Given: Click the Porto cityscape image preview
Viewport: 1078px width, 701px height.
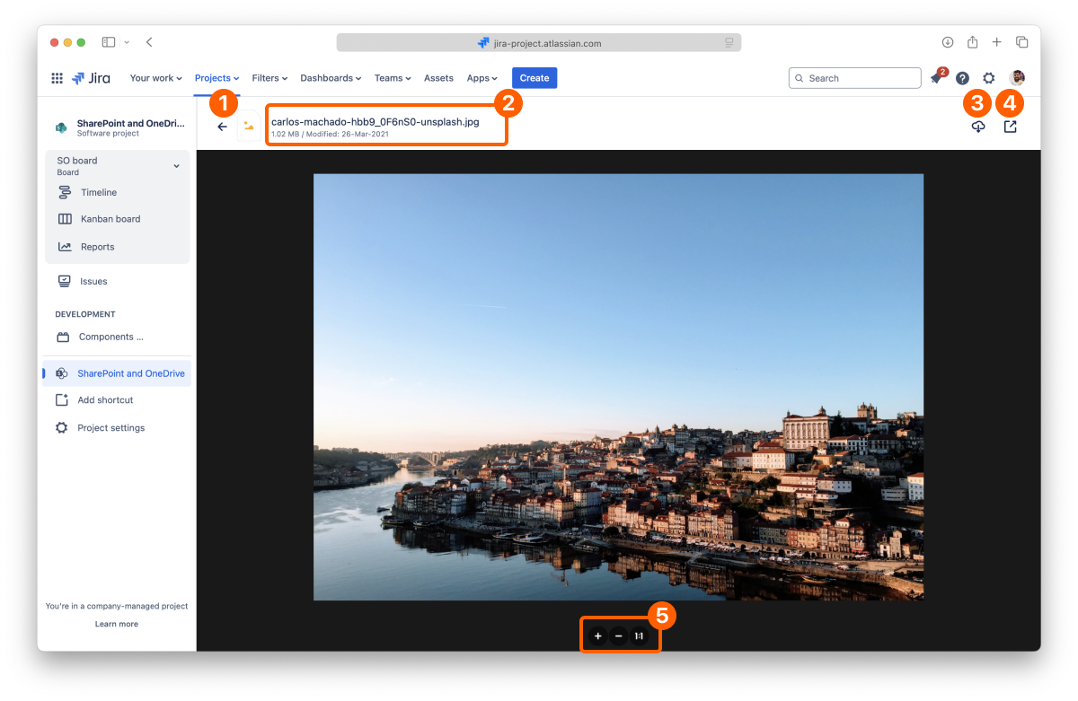Looking at the screenshot, I should point(618,386).
